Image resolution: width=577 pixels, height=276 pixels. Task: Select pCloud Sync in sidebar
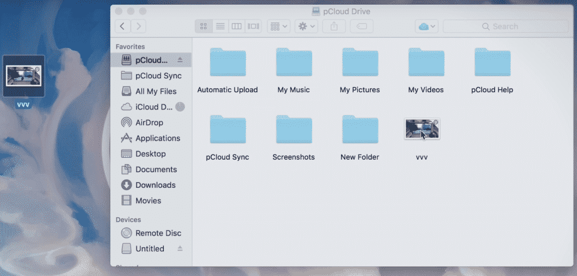tap(151, 75)
